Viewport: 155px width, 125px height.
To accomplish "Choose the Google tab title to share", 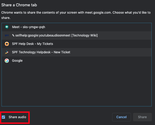I will (17, 61).
